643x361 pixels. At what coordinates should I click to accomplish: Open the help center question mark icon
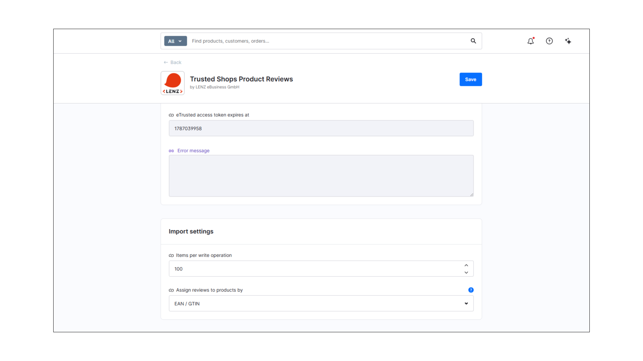(549, 41)
